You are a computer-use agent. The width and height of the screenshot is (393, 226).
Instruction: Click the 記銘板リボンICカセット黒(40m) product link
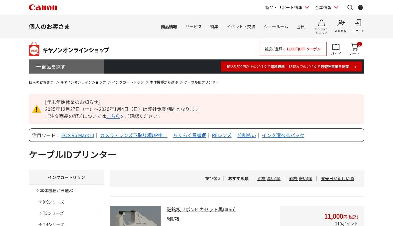tap(201, 209)
